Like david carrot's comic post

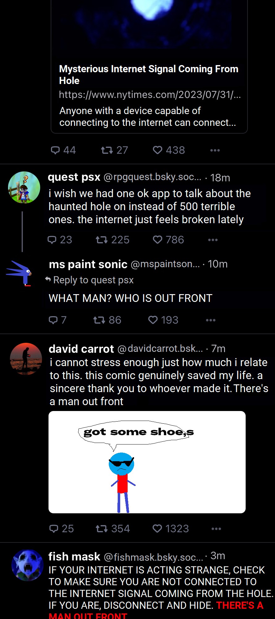point(157,528)
